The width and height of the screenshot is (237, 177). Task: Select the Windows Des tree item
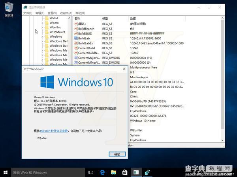58,46
